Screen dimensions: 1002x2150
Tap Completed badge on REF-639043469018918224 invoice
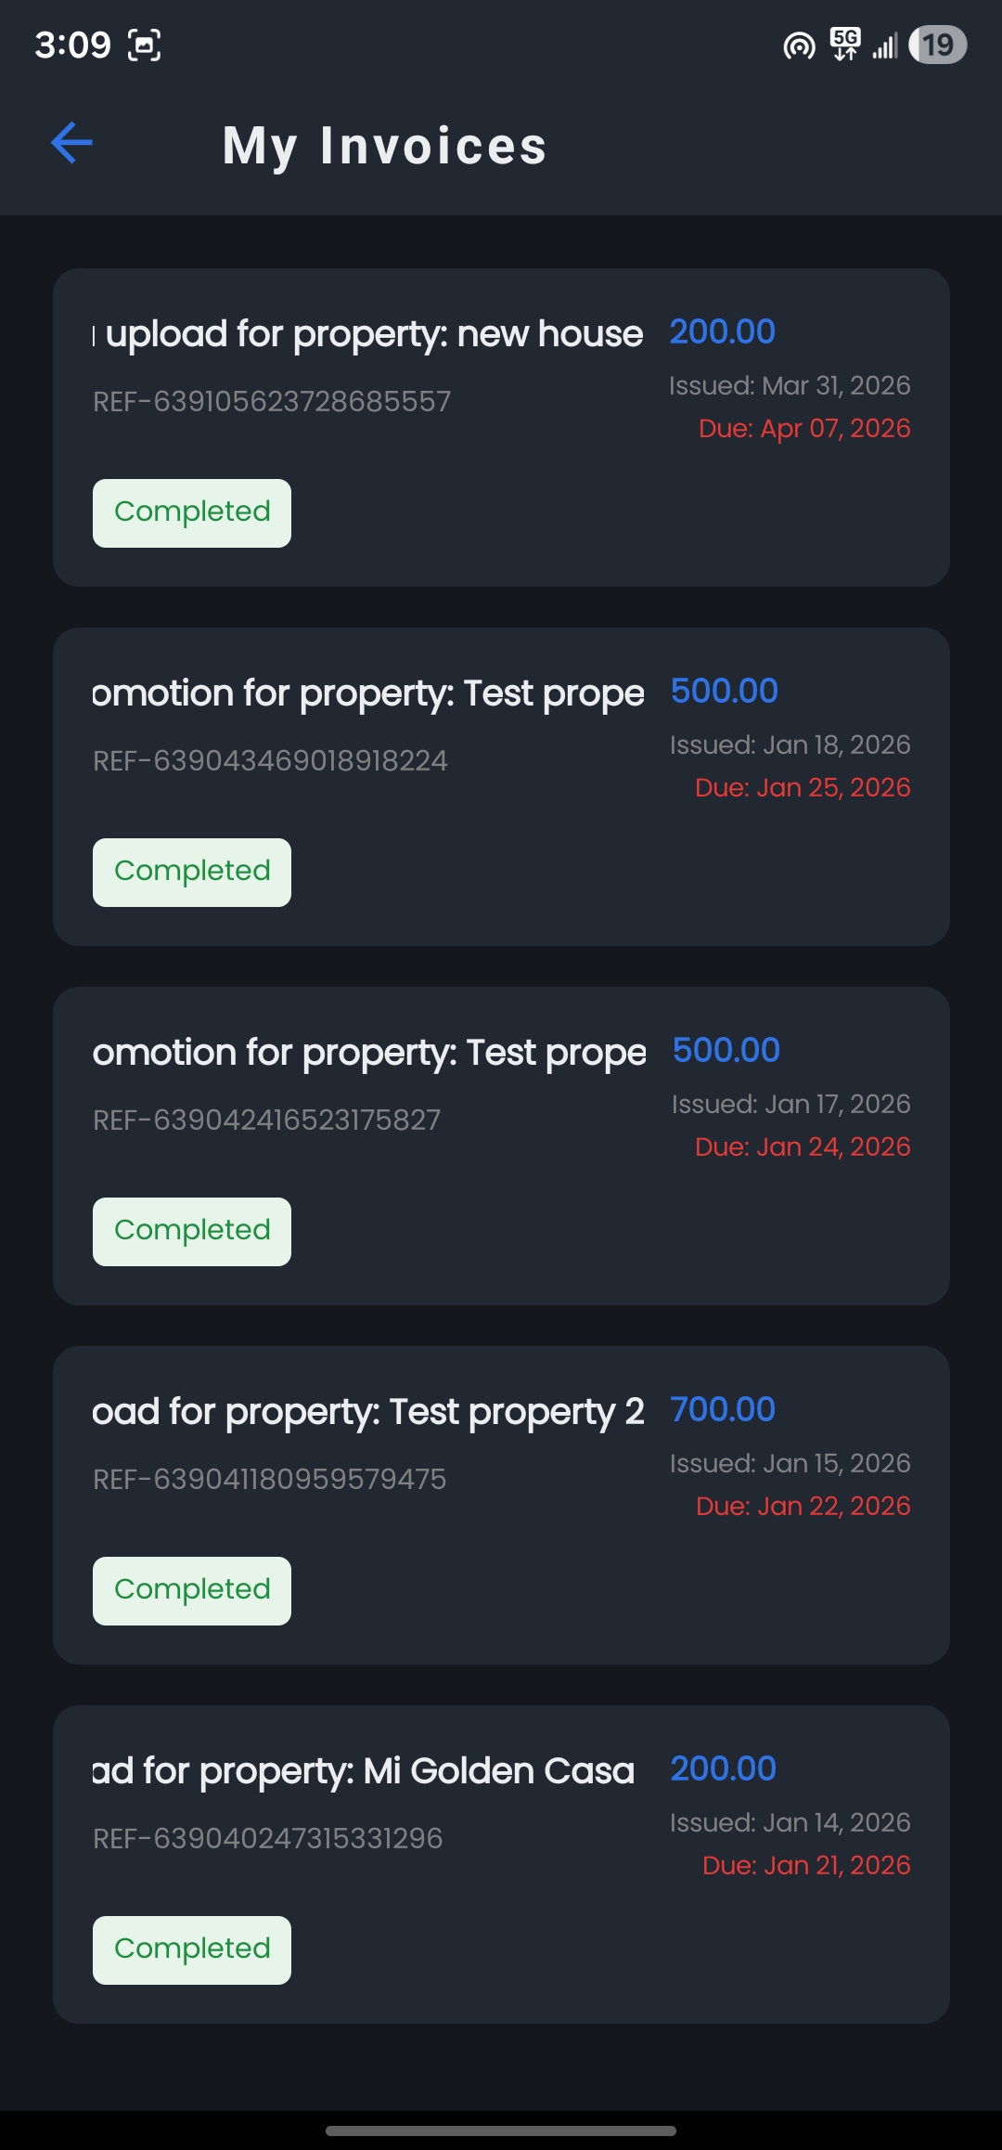192,872
